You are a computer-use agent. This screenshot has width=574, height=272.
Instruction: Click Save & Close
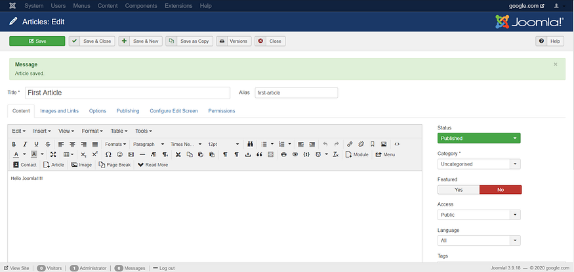(92, 41)
